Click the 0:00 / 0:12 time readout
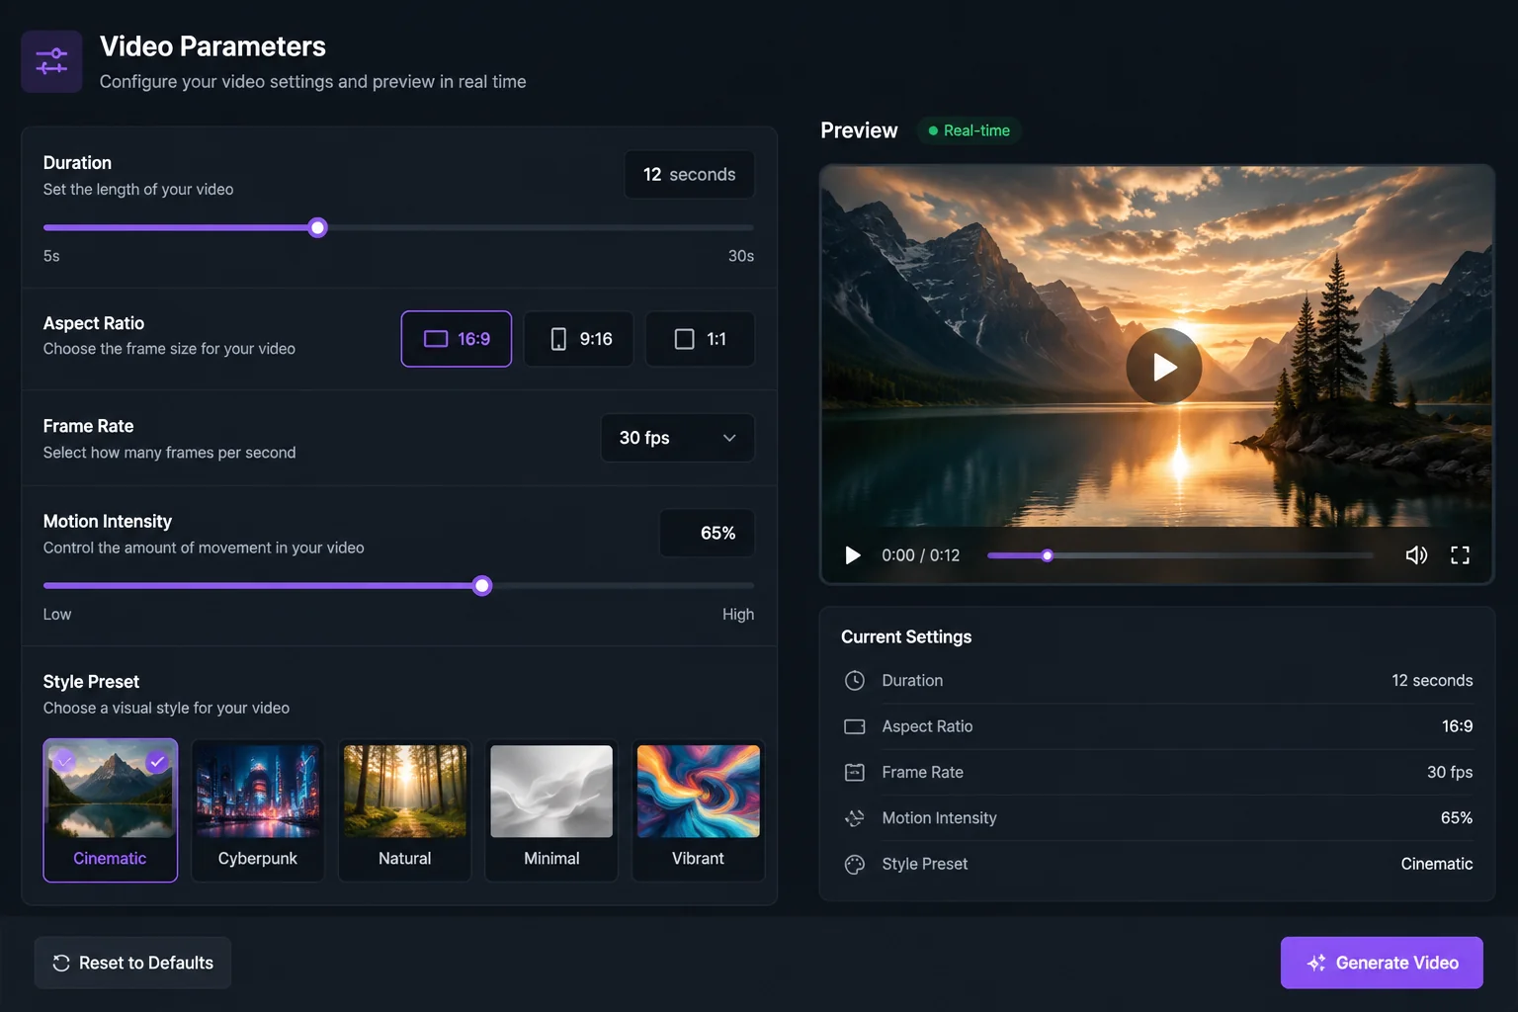Viewport: 1518px width, 1012px height. tap(921, 555)
